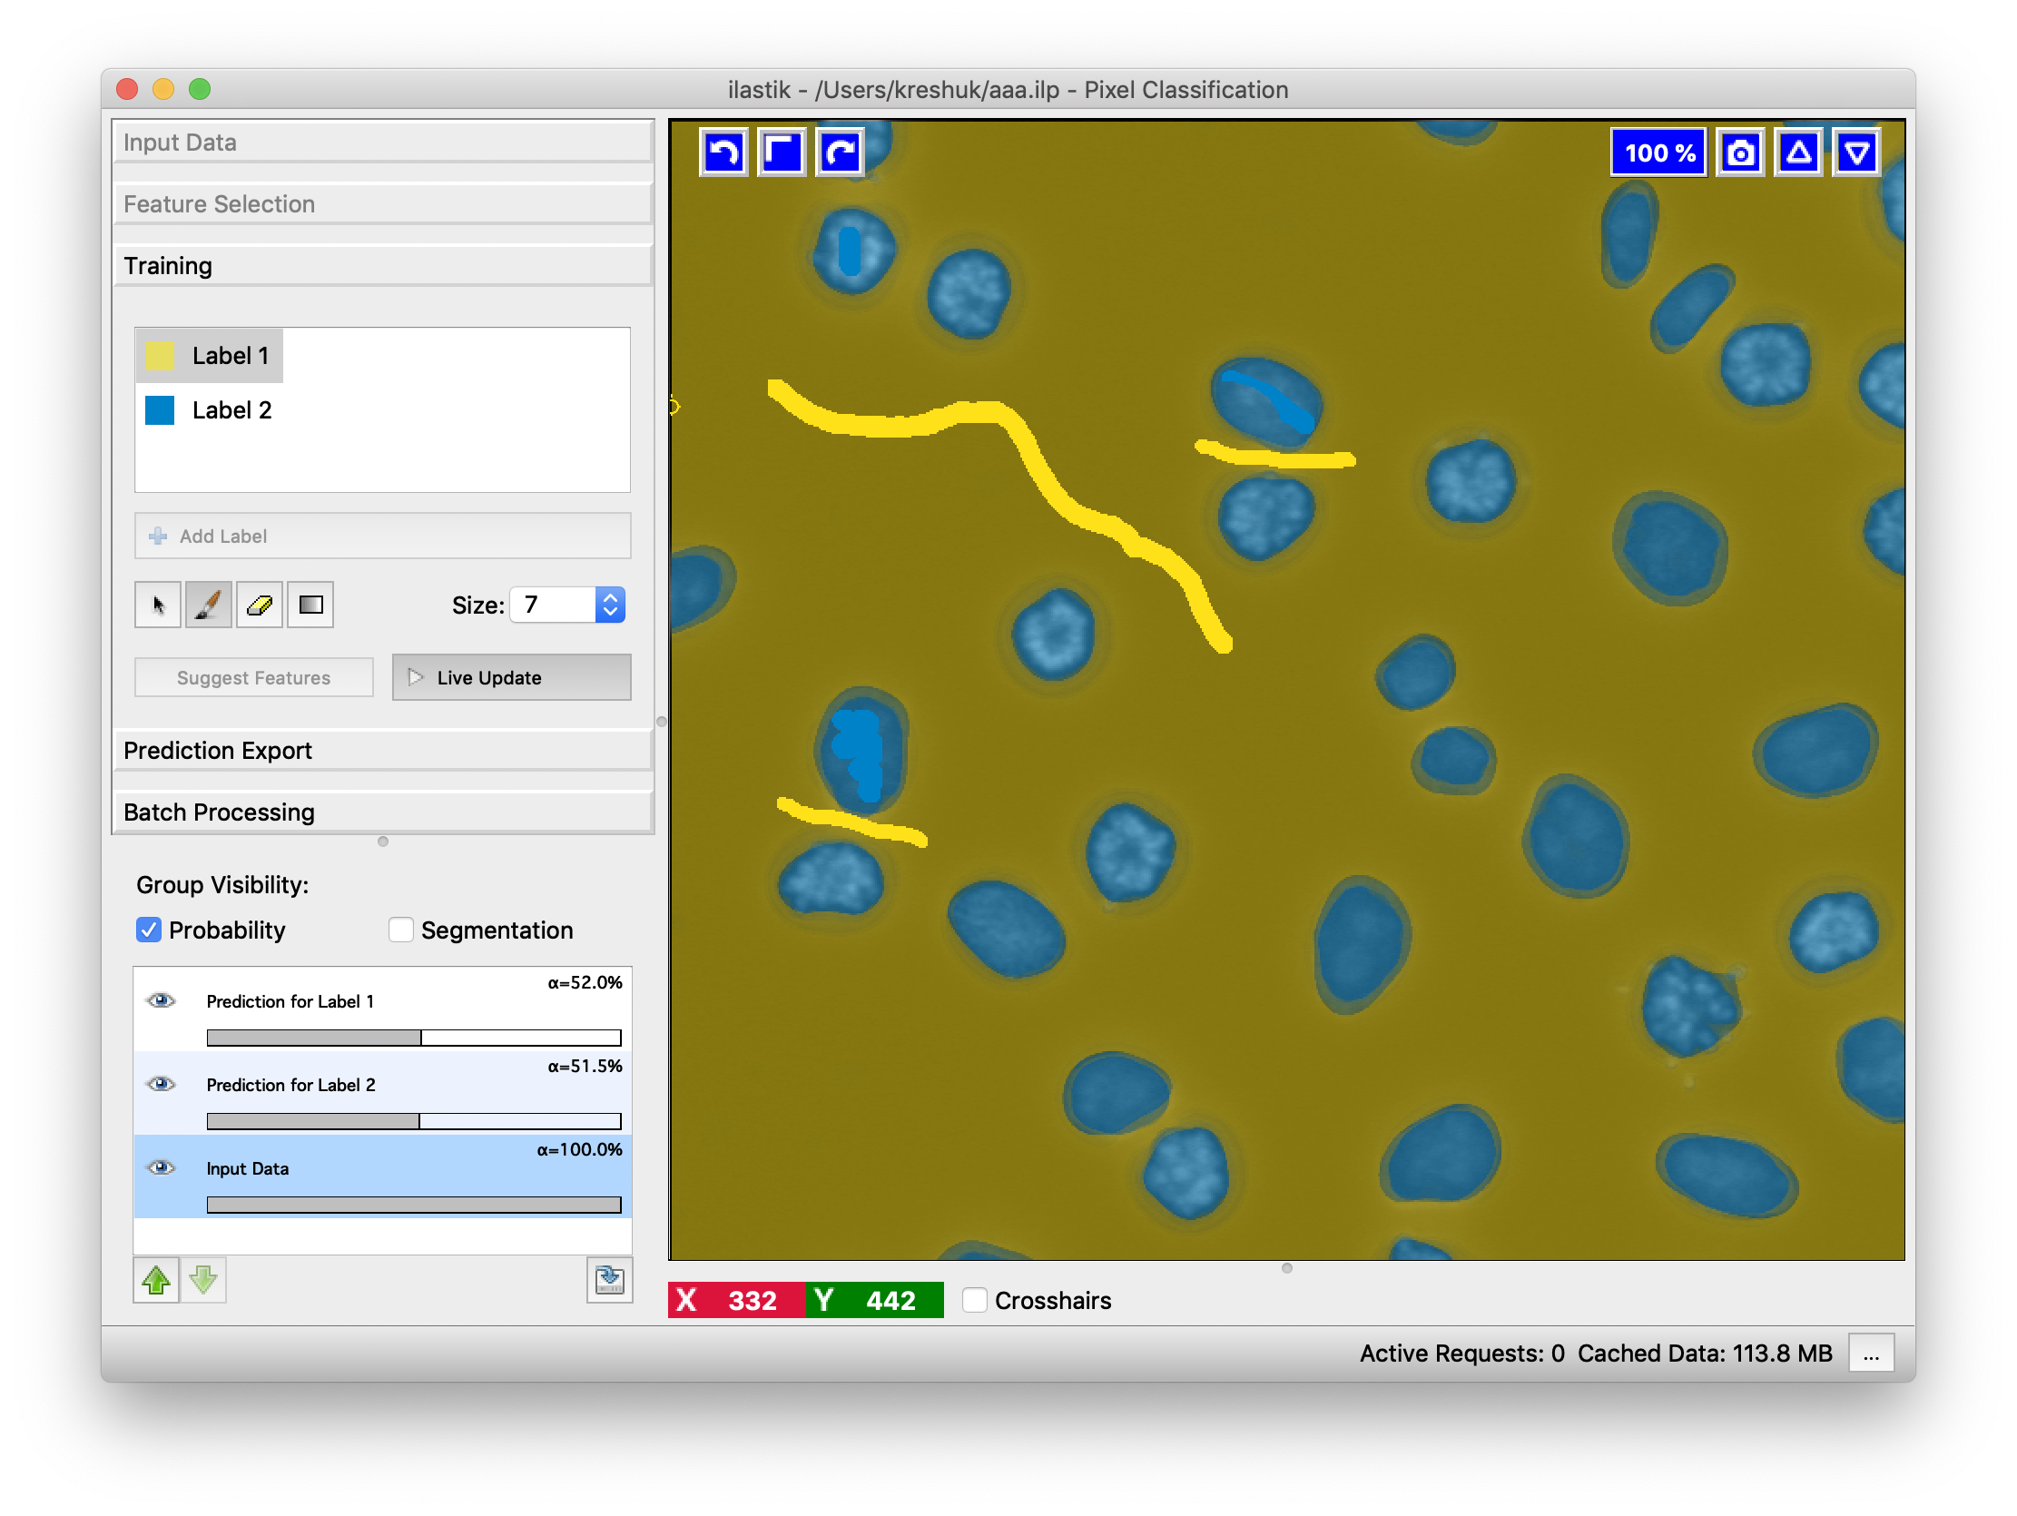Enable the Crosshairs checkbox

coord(975,1301)
